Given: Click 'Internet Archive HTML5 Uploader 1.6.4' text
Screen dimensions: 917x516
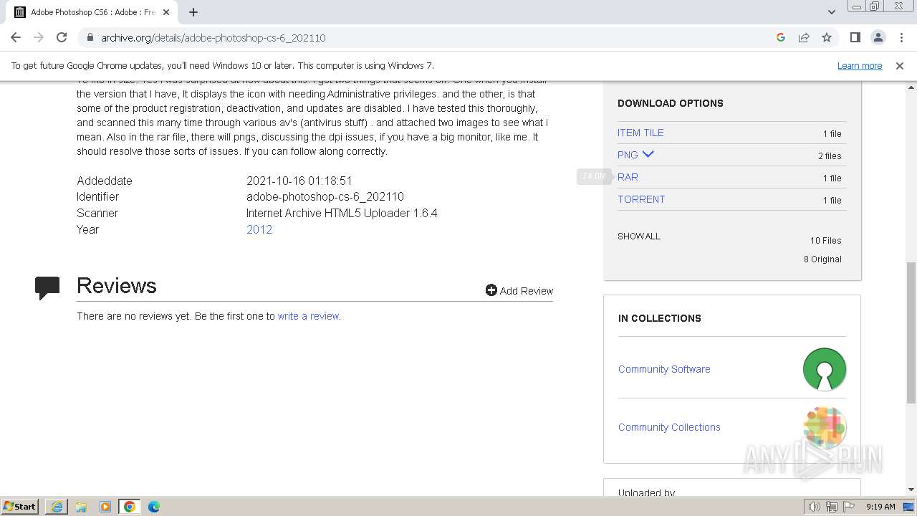Looking at the screenshot, I should pyautogui.click(x=342, y=213).
